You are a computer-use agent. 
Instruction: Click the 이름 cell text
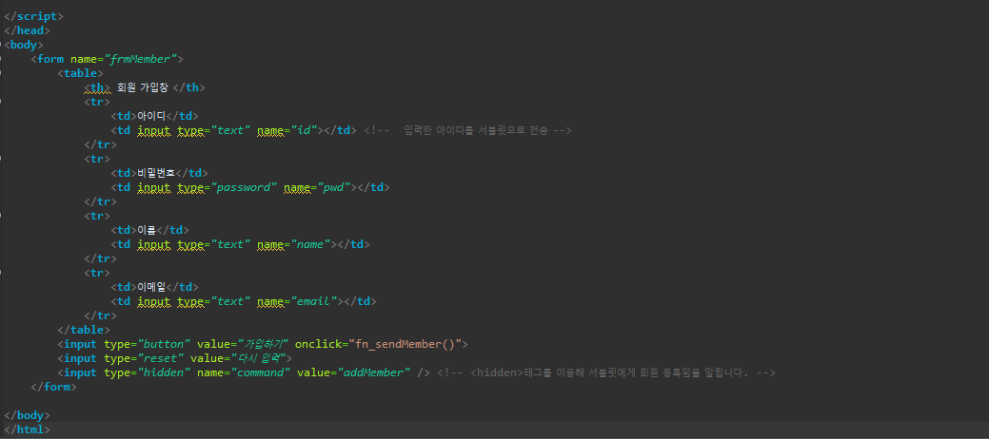[147, 231]
